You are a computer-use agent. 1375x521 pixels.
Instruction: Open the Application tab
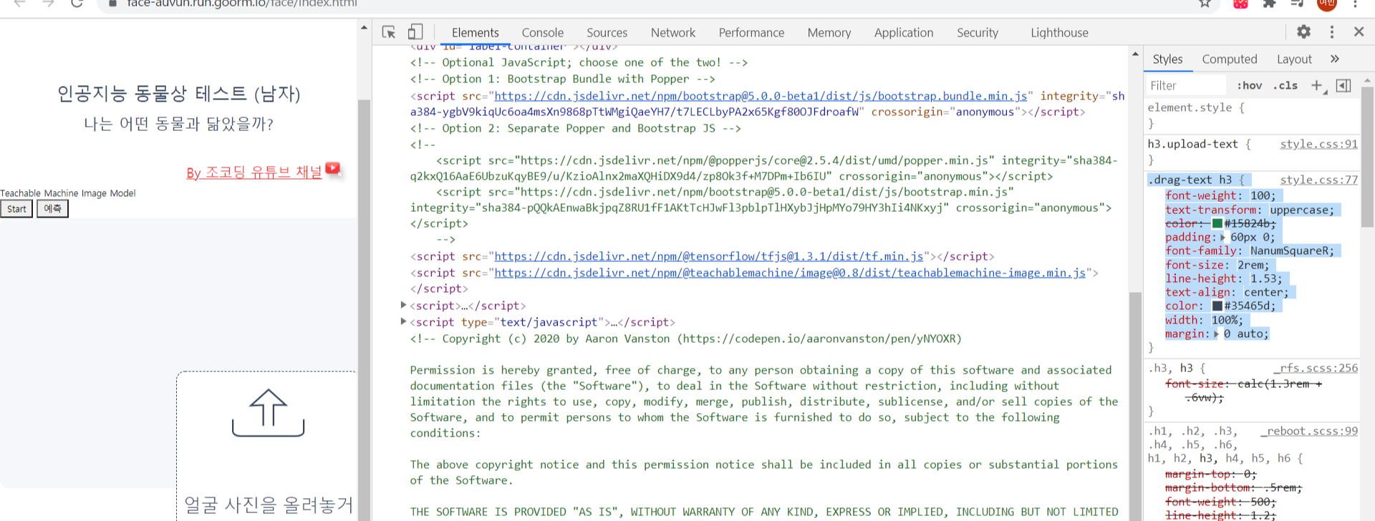(903, 33)
